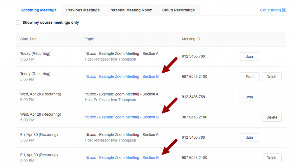This screenshot has height=167, width=294.
Task: Open the Section B meeting link for Apr 30
Action: point(122,158)
